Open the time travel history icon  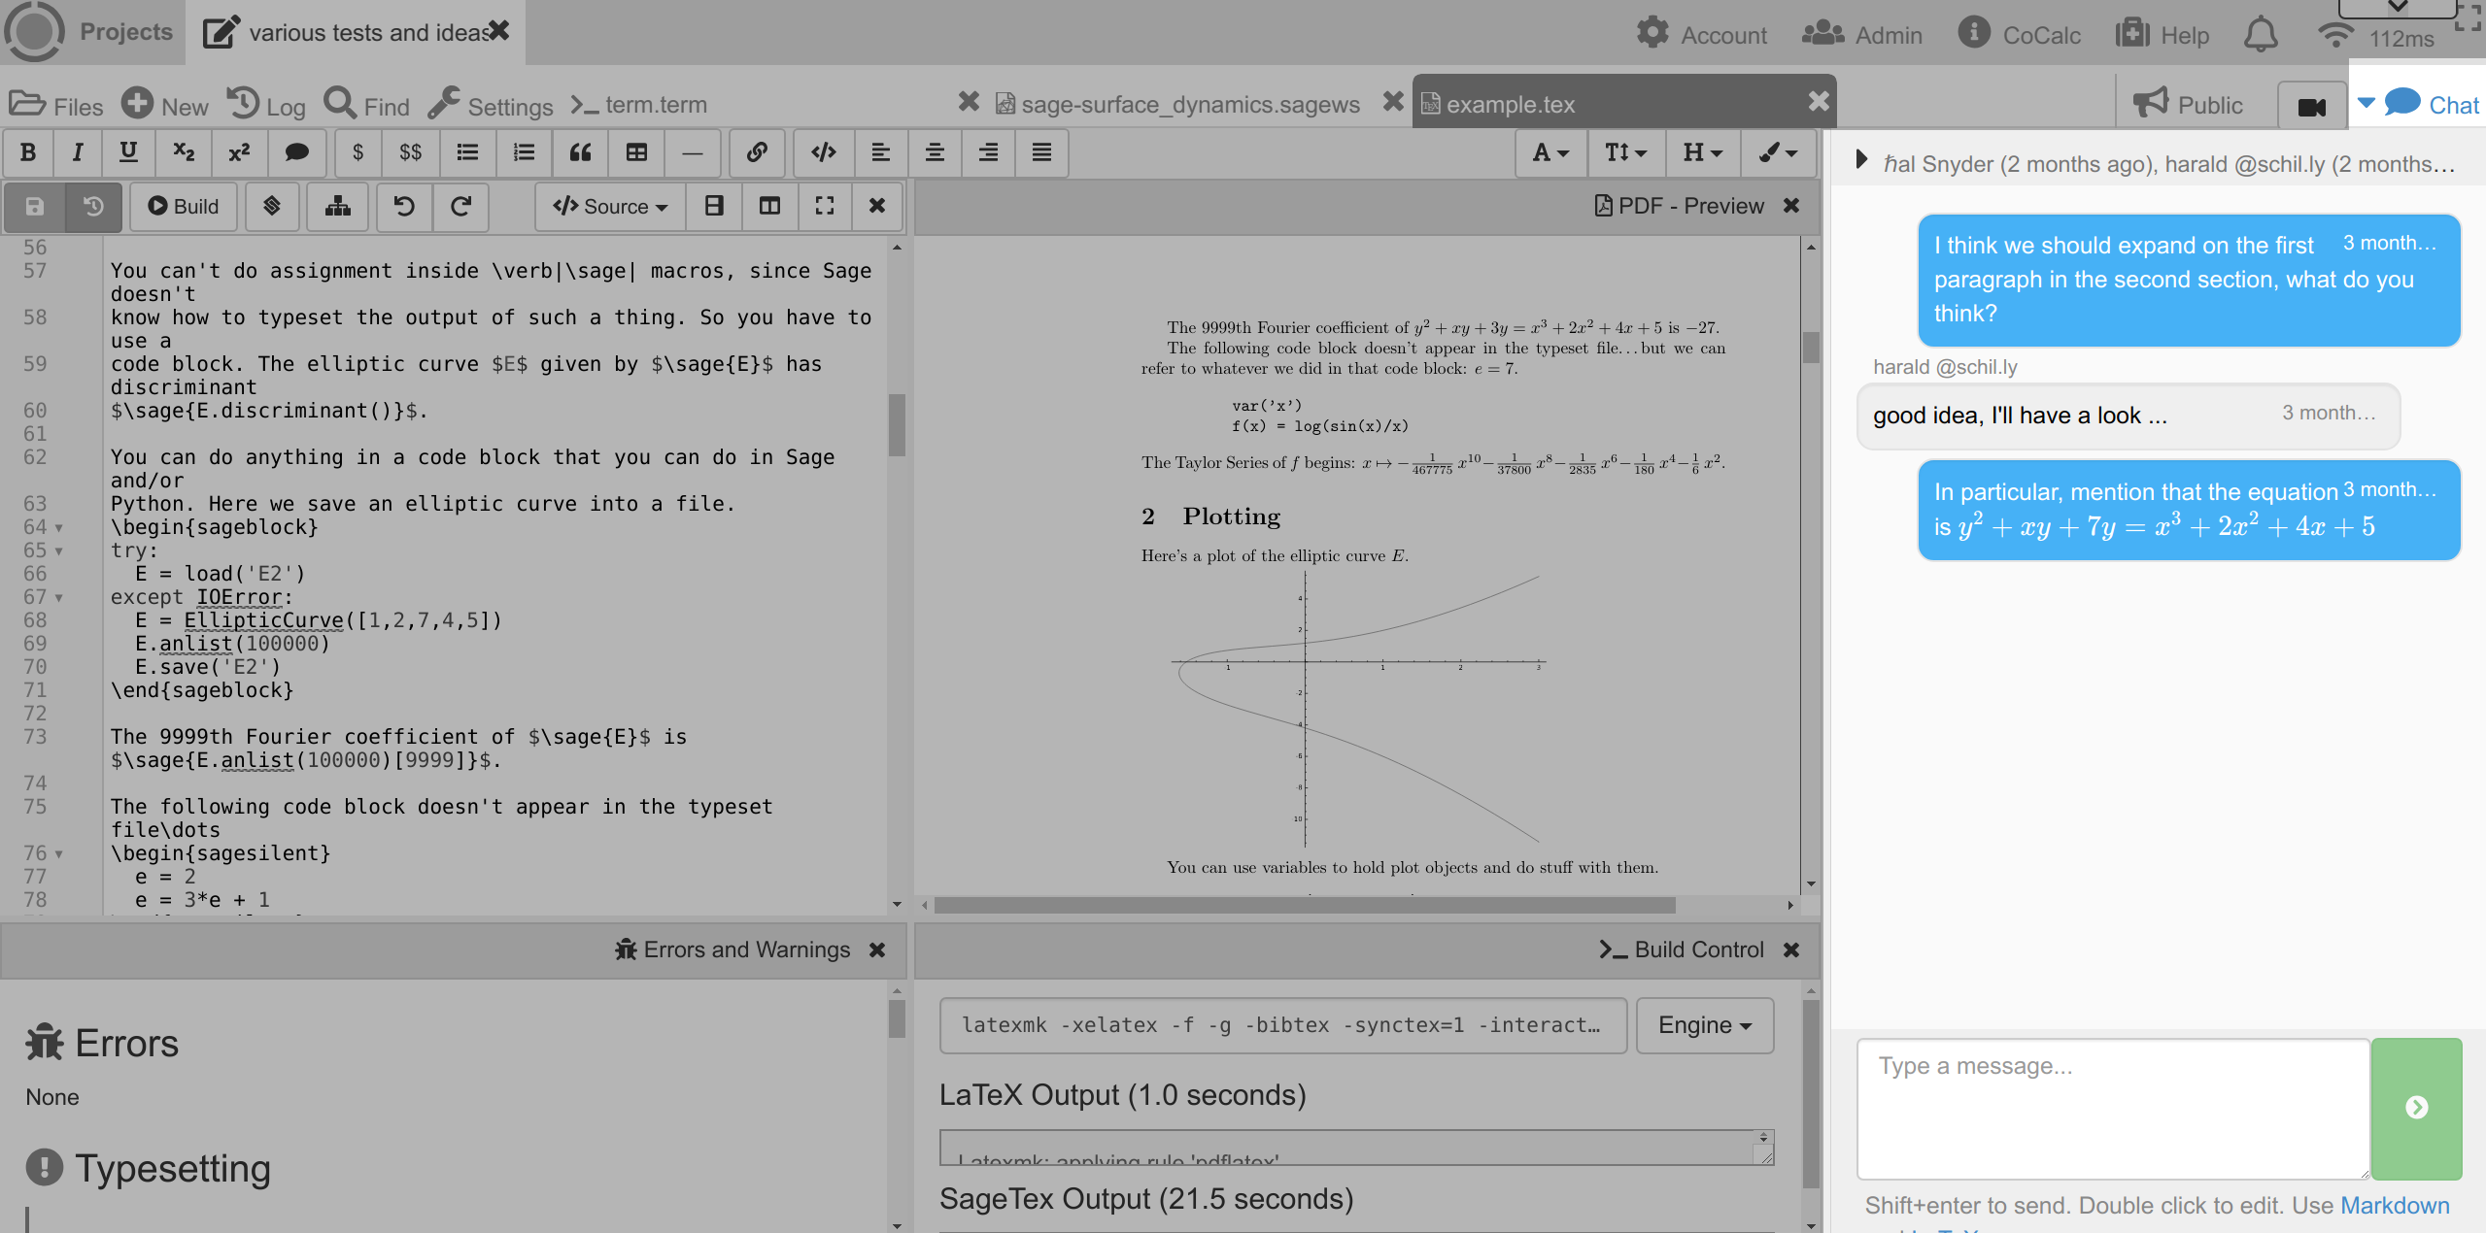pyautogui.click(x=93, y=206)
